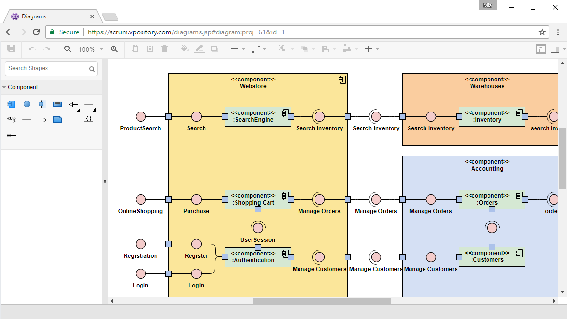Zoom out with the magnifier minus icon
This screenshot has width=567, height=319.
[68, 49]
